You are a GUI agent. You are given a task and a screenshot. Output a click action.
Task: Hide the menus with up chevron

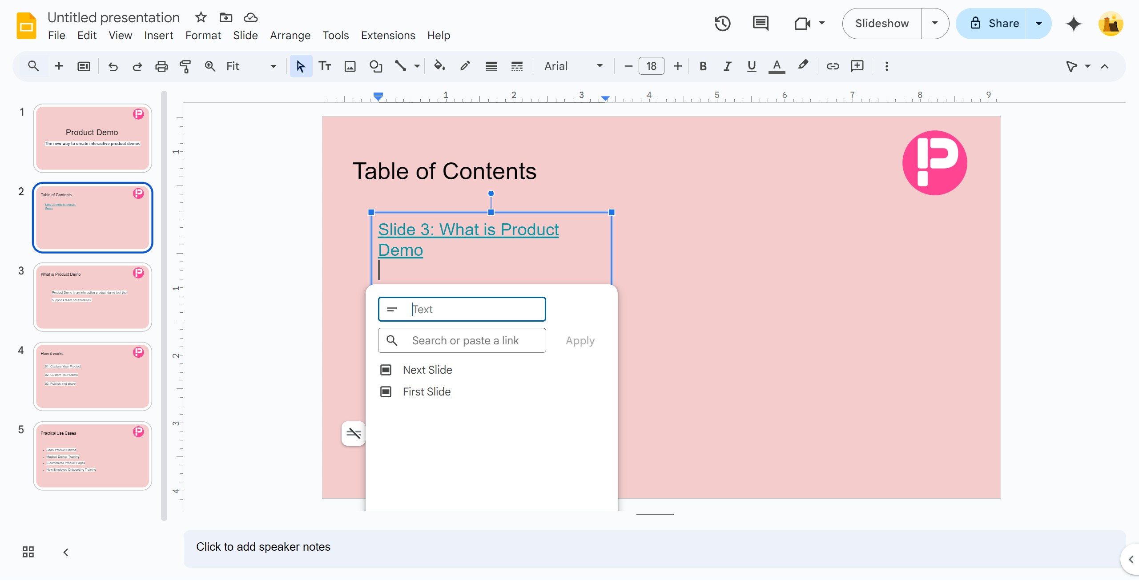pos(1105,66)
